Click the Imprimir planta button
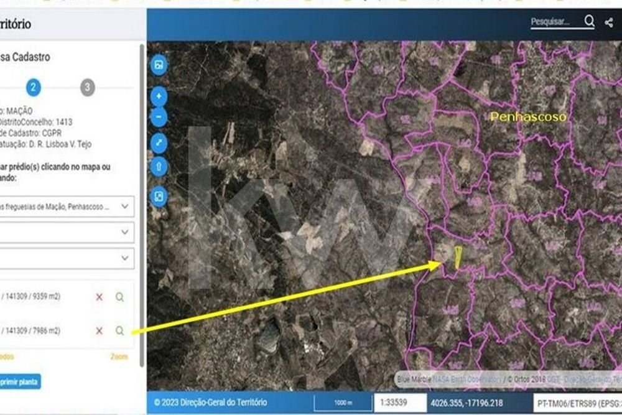 pos(19,381)
